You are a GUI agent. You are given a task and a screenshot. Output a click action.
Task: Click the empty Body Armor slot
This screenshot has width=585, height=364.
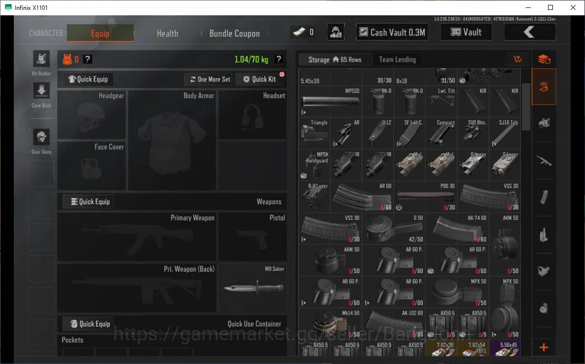coord(172,140)
